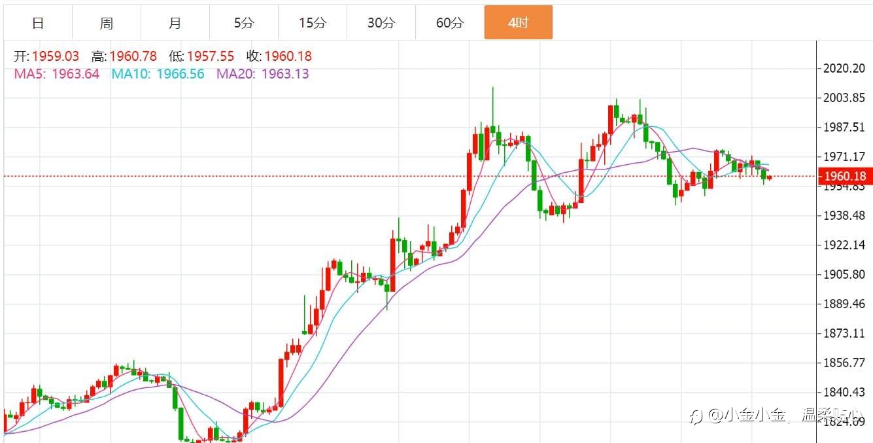Click the 小金小金 watermark logo icon
873x443 pixels.
tap(697, 416)
